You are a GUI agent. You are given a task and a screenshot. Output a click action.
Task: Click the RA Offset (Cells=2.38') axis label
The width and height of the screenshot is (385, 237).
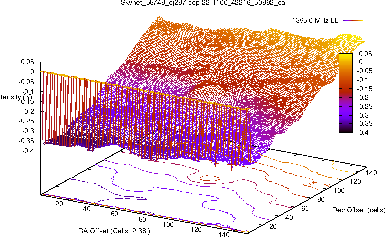[114, 231]
